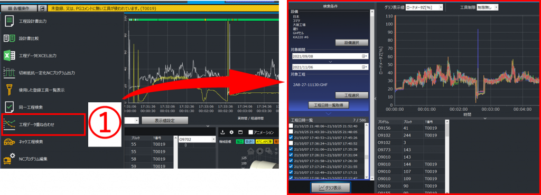Image resolution: width=541 pixels, height=195 pixels.
Task: Open 設計書比較 compare icon
Action: tap(9, 38)
